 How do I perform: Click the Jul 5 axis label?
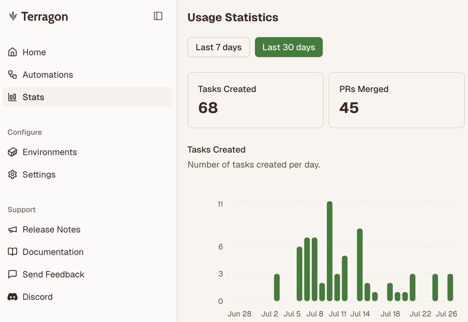click(x=292, y=314)
